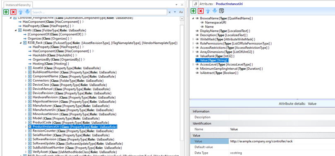335x156 pixels.
Task: Select the Description LocalizedText attribute
Action: click(x=222, y=35)
